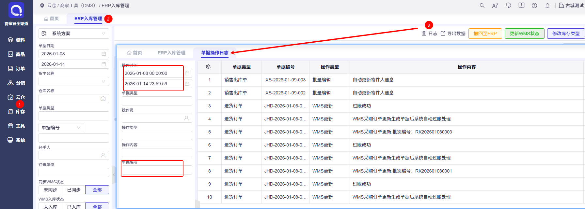Click the log 单据编号 filter input
This screenshot has width=585, height=209.
pos(157,170)
